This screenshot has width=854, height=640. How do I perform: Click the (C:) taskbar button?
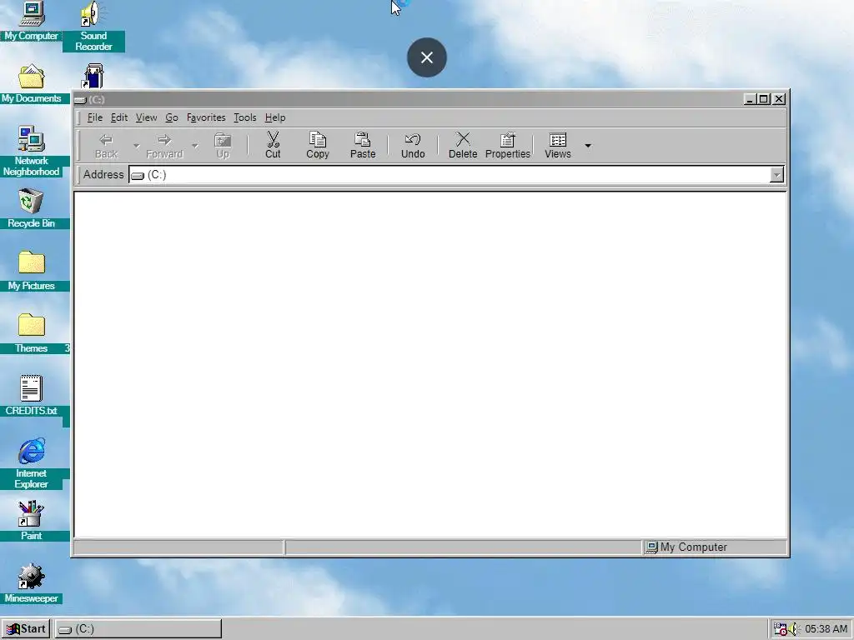138,628
